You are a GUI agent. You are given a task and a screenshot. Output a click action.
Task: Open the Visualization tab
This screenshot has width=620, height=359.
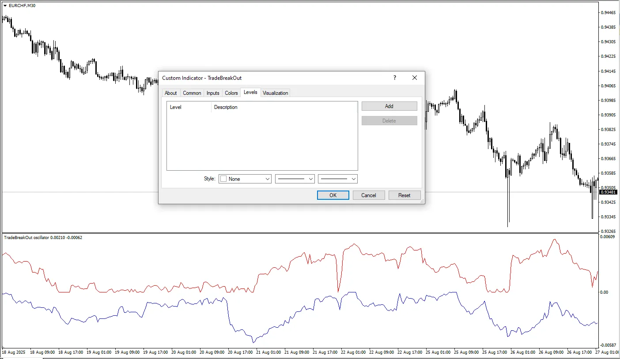pos(275,93)
